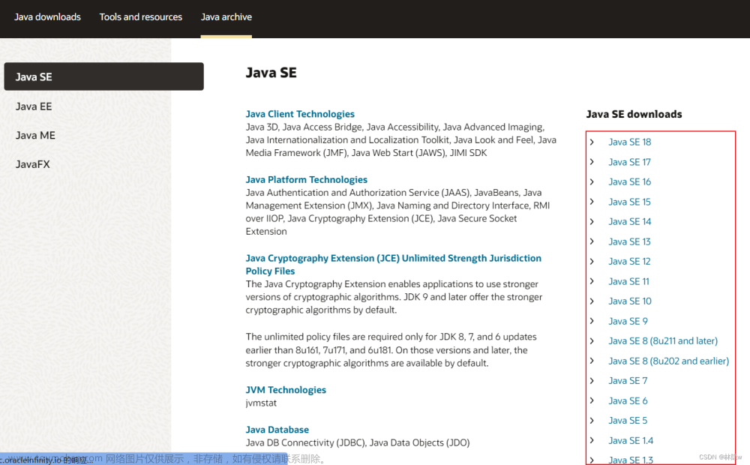Open the Java downloads tab

pos(47,17)
